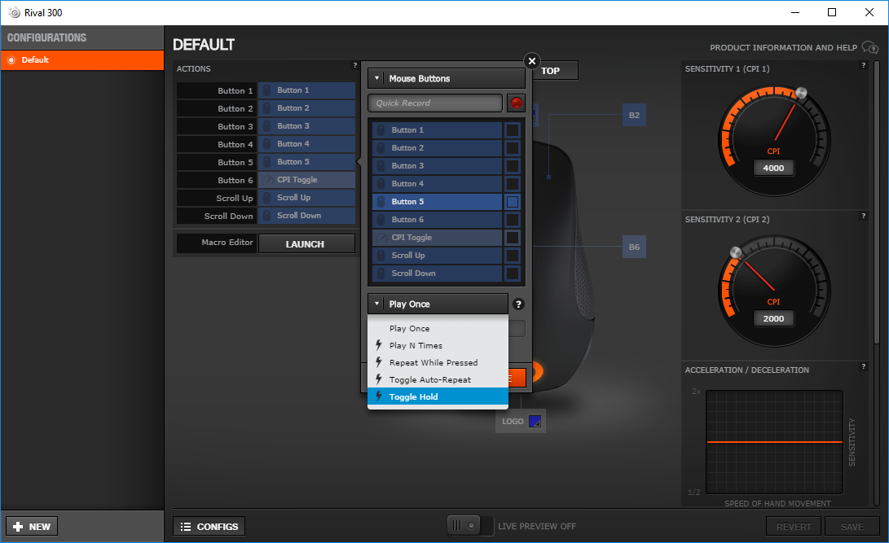The image size is (889, 543).
Task: Collapse the Play Once repeat dropdown
Action: pyautogui.click(x=438, y=304)
